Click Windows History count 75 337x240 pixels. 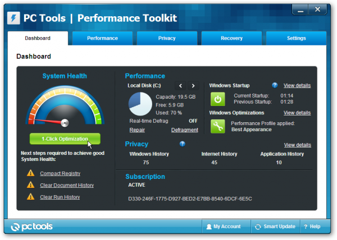tap(146, 163)
